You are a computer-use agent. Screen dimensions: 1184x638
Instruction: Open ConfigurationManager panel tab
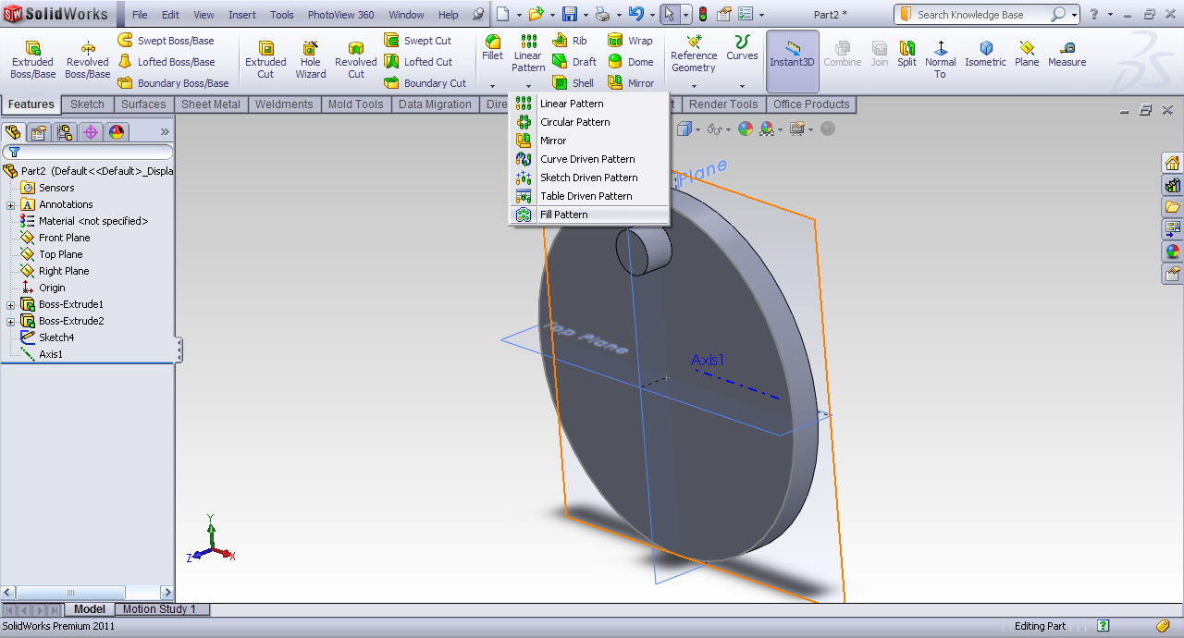pos(65,132)
